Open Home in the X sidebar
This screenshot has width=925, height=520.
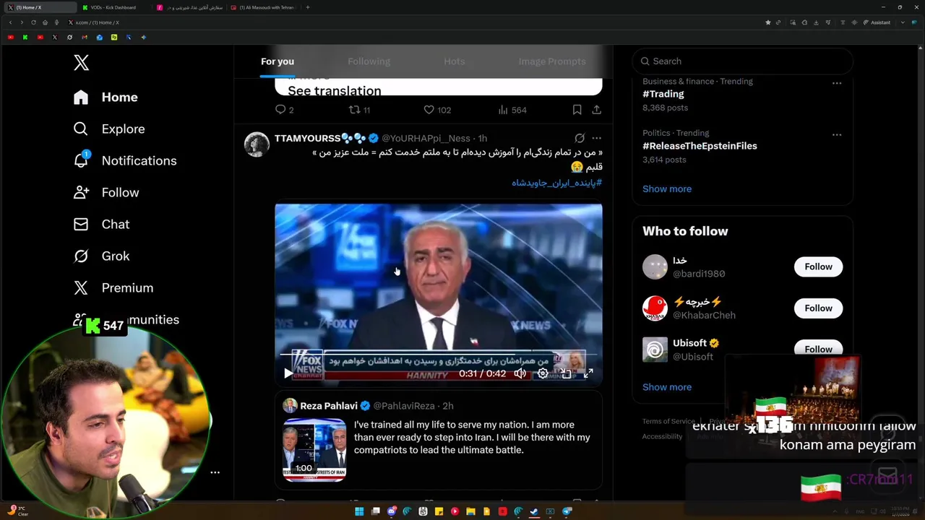coord(106,97)
